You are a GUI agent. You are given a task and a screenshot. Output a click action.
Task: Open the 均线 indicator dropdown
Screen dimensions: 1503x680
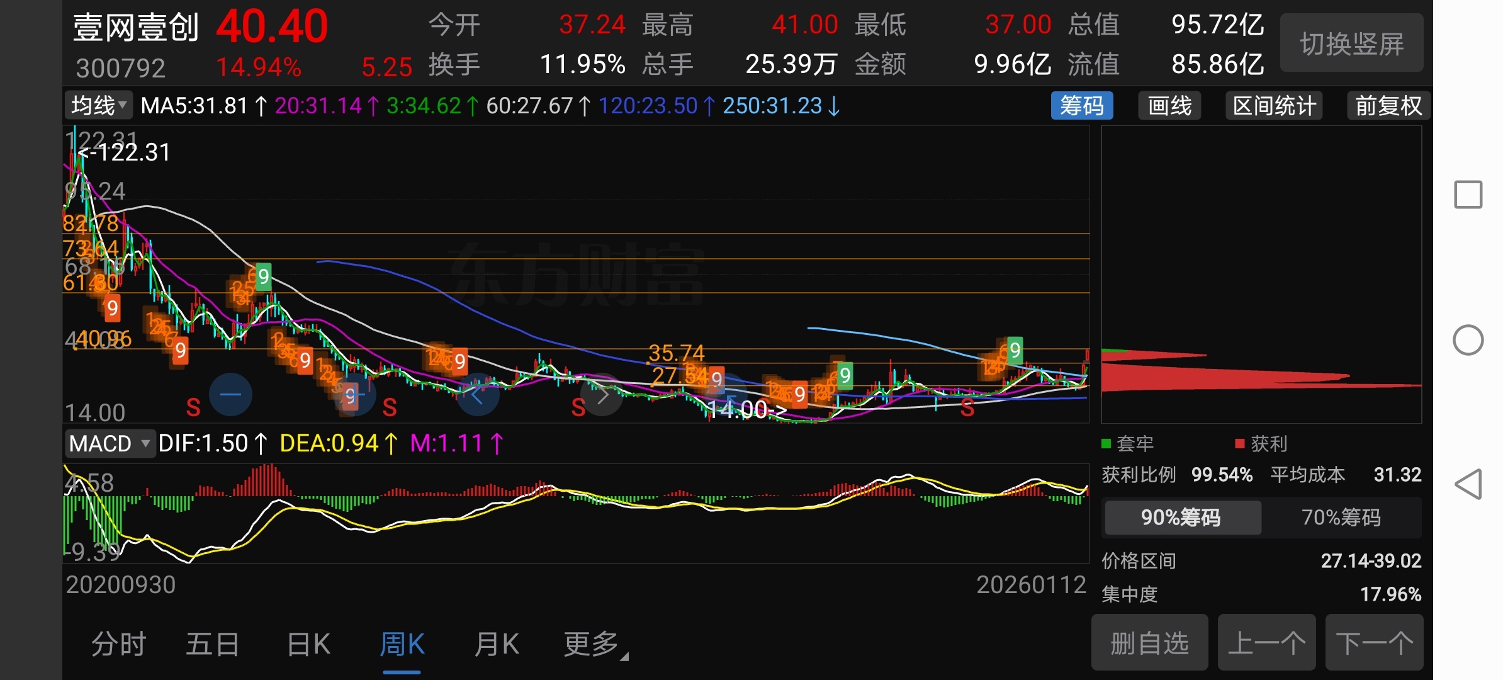tap(99, 106)
